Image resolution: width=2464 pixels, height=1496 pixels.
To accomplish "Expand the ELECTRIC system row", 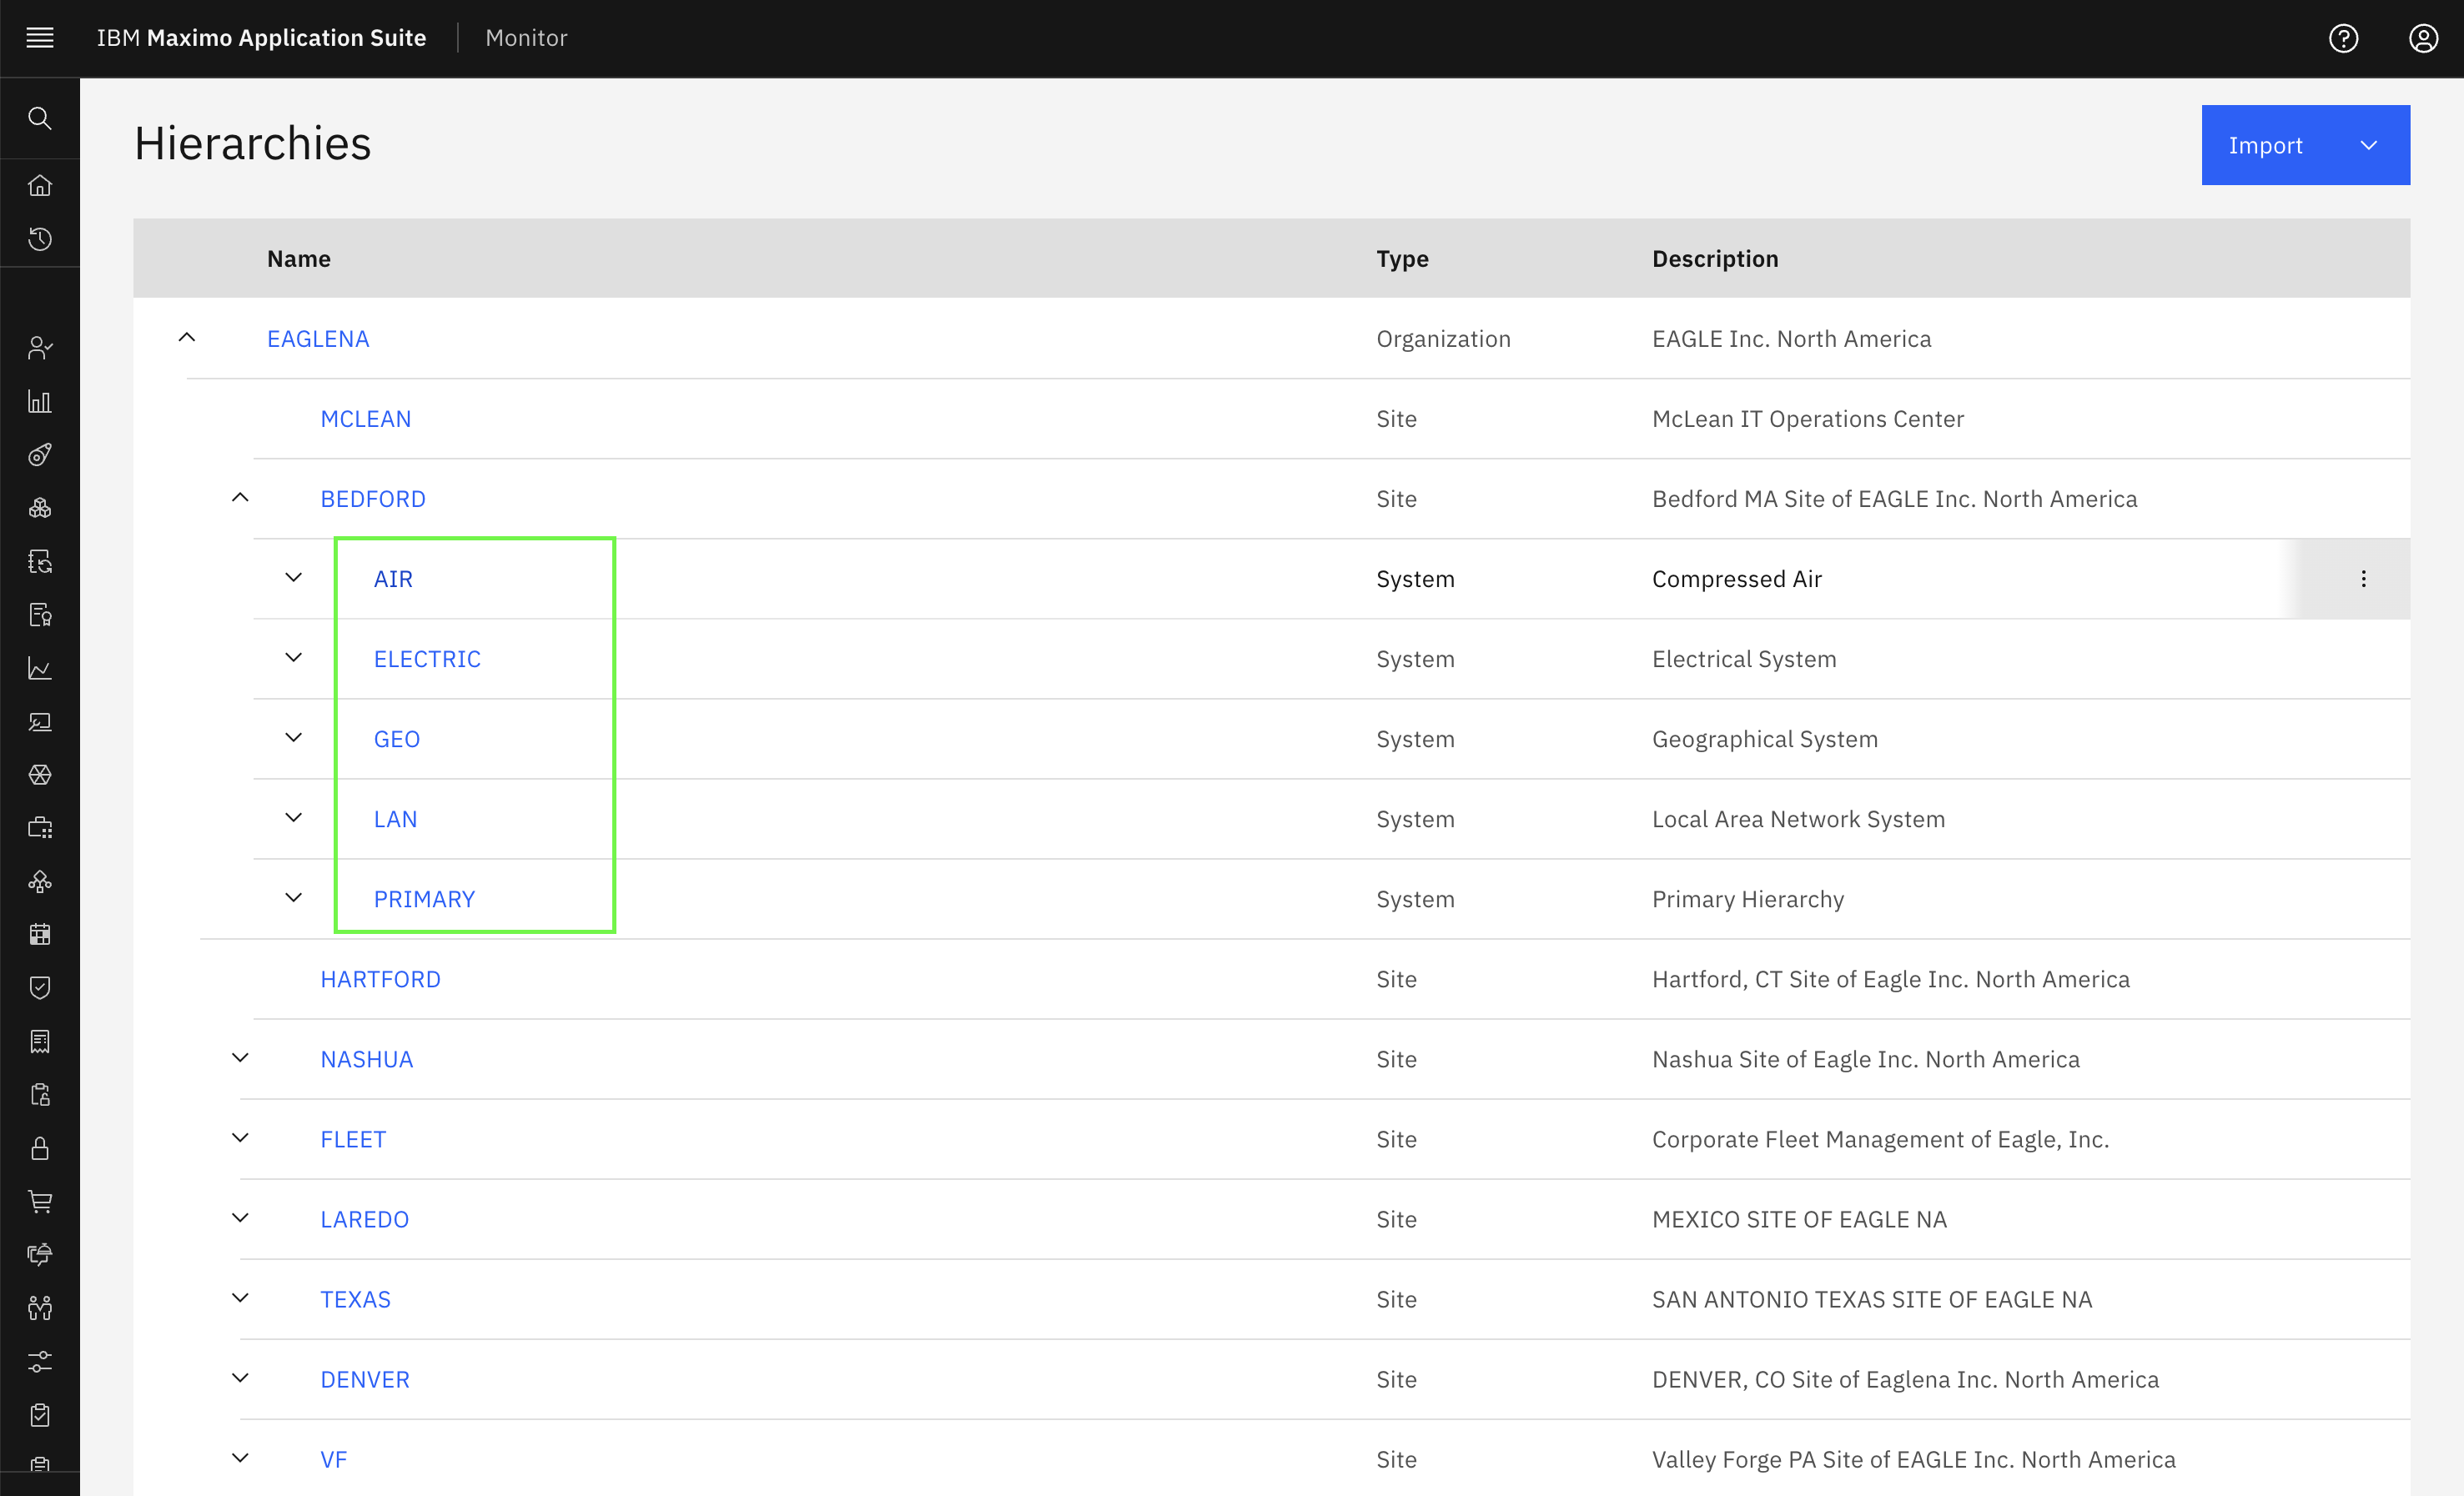I will click(293, 658).
